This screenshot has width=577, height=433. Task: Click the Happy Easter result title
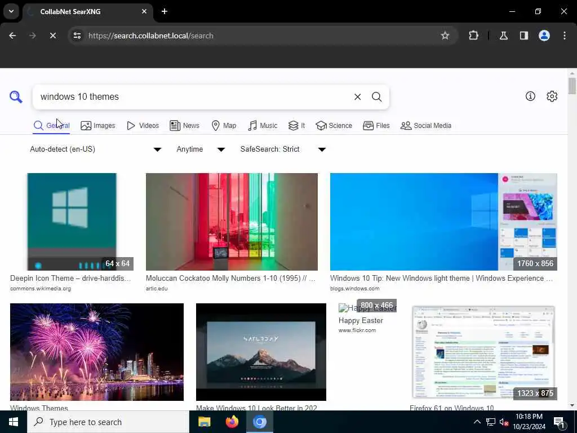(361, 320)
